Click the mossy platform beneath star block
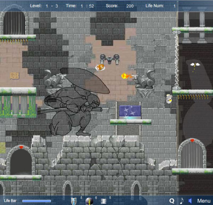This screenshot has height=205, width=213. (x=130, y=122)
